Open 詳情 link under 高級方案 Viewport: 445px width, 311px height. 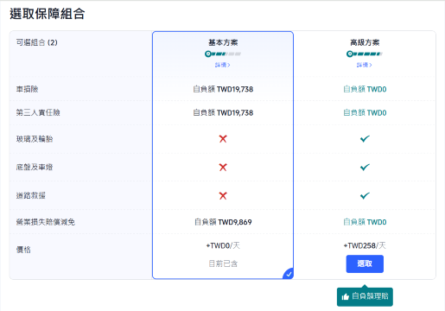tap(364, 65)
